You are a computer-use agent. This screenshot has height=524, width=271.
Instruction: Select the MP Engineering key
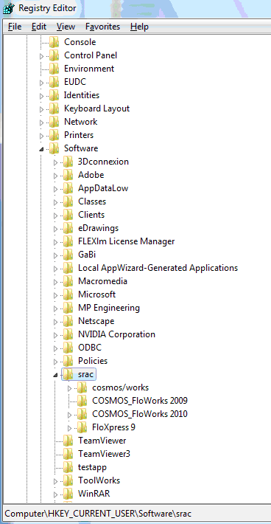point(109,308)
